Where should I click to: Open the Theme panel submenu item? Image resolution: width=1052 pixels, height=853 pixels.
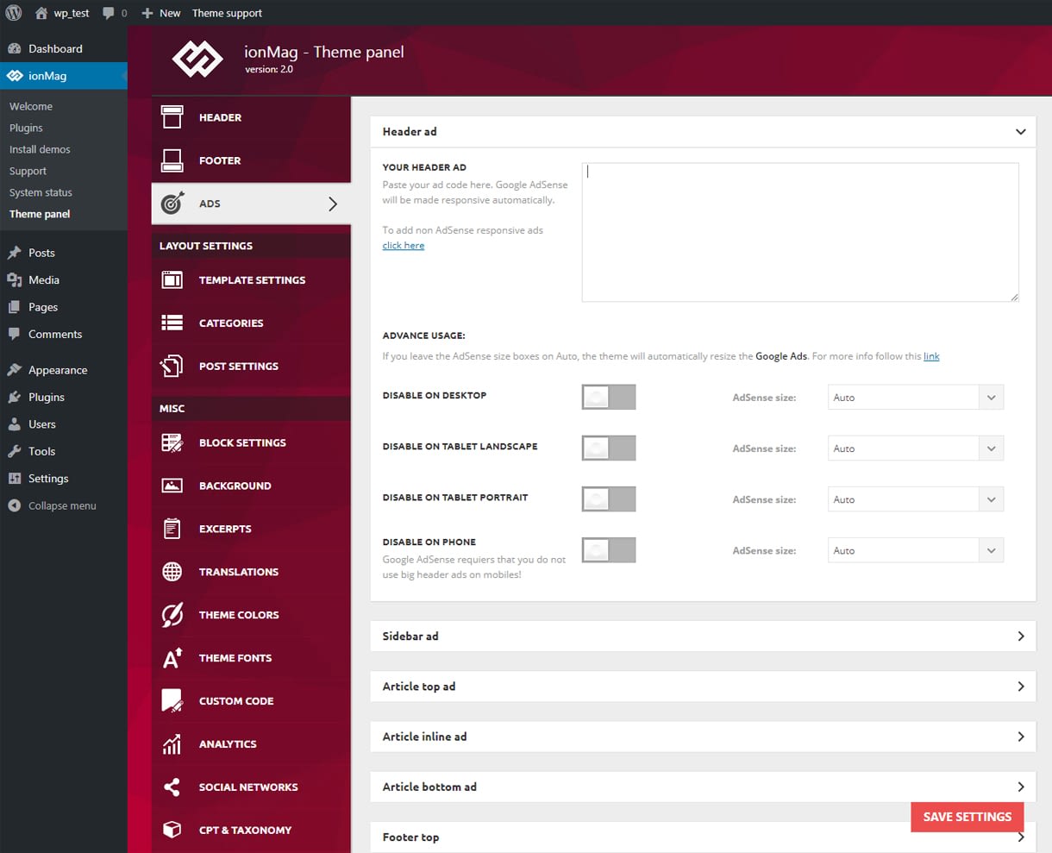pyautogui.click(x=40, y=214)
